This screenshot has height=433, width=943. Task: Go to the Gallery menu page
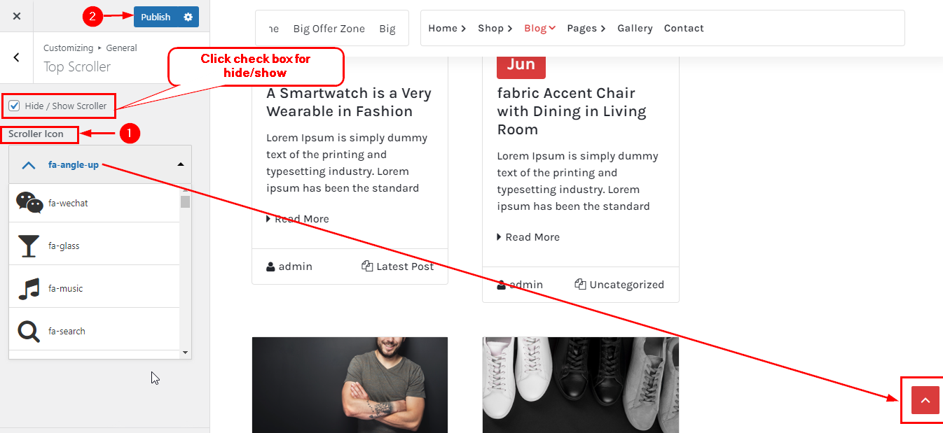pos(635,28)
